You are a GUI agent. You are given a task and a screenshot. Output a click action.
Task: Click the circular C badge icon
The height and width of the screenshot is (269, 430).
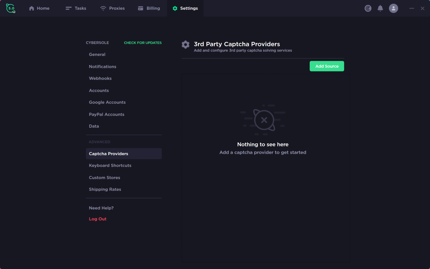[368, 8]
